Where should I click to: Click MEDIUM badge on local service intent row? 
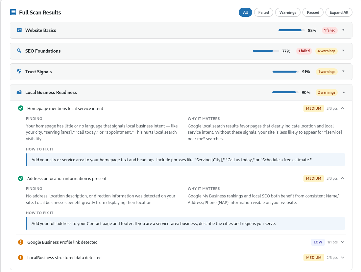pos(314,108)
